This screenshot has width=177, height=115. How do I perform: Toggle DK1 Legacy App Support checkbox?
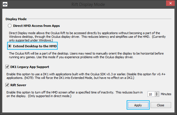[x=7, y=67]
